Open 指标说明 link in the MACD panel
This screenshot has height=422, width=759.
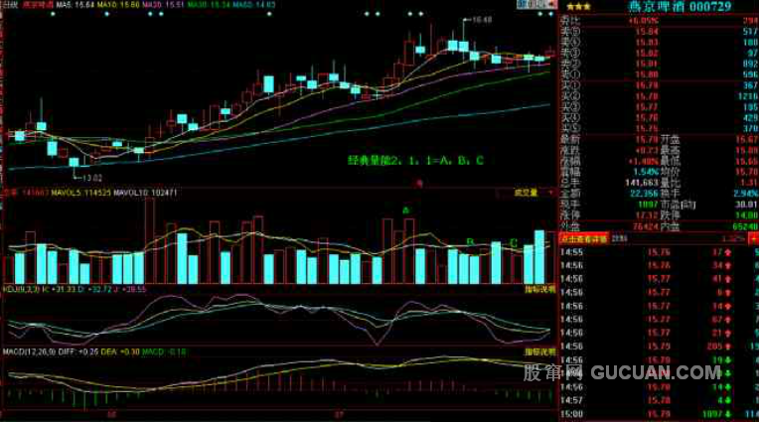(x=540, y=352)
